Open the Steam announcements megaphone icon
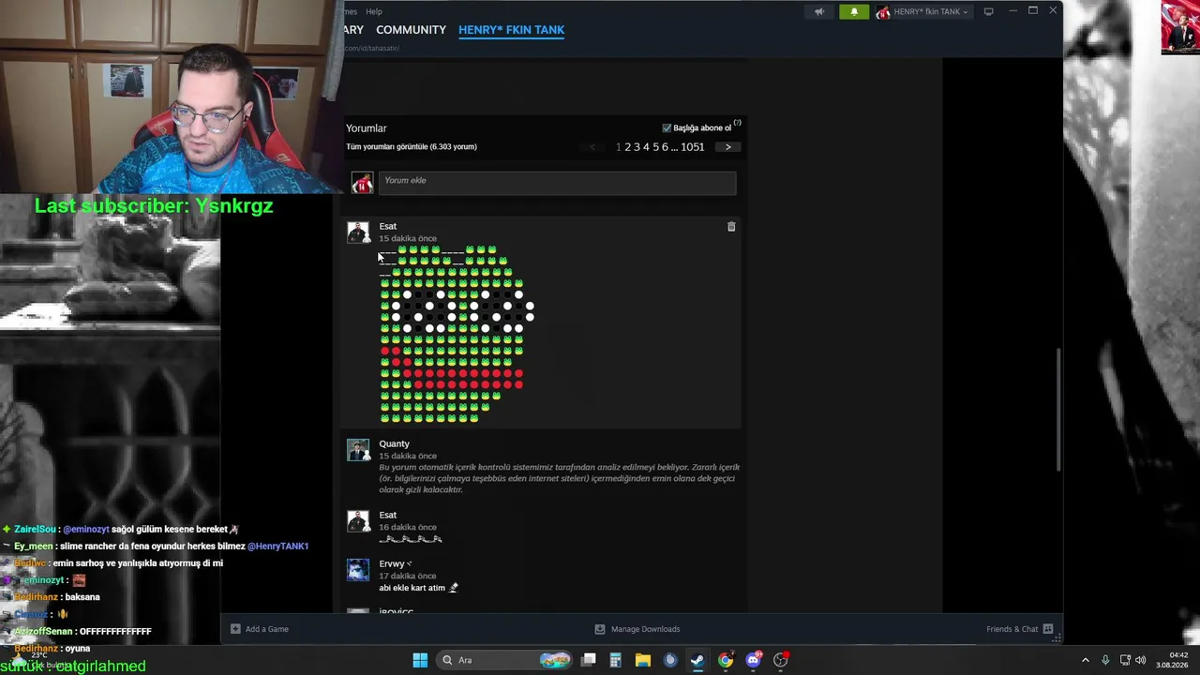 pos(819,11)
